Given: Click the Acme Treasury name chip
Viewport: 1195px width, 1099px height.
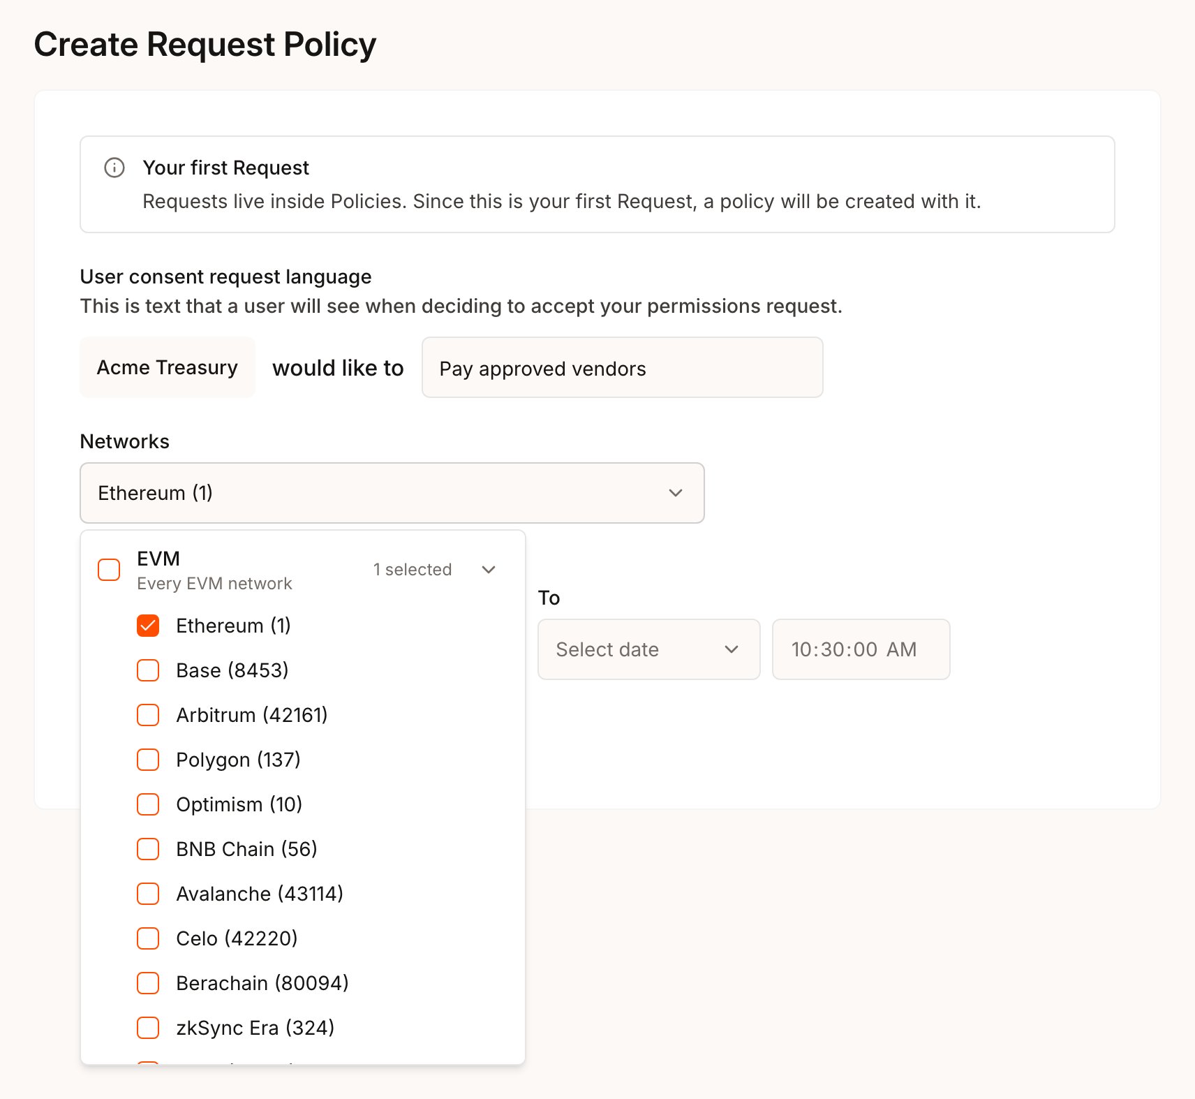Looking at the screenshot, I should [168, 367].
